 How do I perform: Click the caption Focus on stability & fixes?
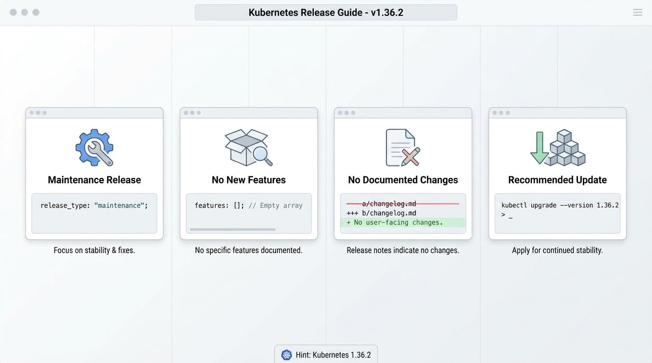[94, 250]
